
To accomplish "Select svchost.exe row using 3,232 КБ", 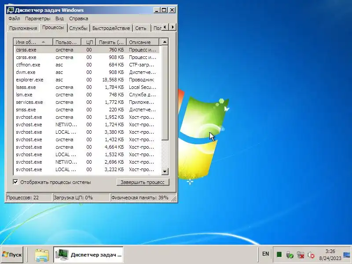I will click(x=87, y=169).
